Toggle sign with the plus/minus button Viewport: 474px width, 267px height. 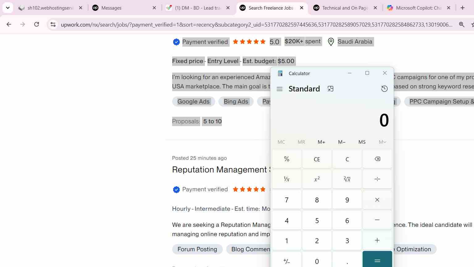[x=286, y=261]
